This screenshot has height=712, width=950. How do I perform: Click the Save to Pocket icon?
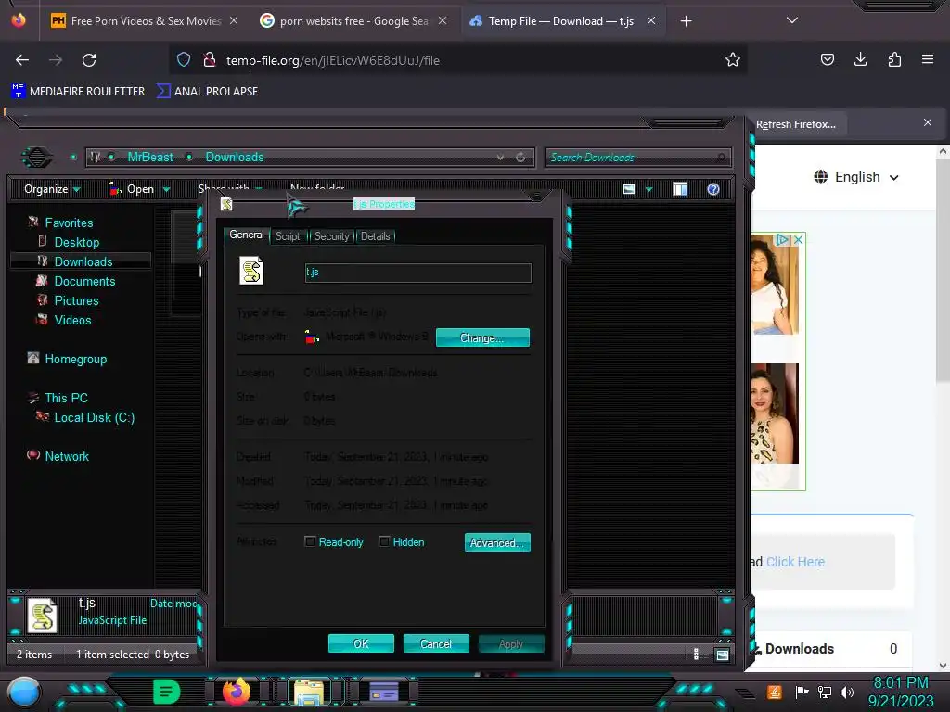click(x=827, y=59)
